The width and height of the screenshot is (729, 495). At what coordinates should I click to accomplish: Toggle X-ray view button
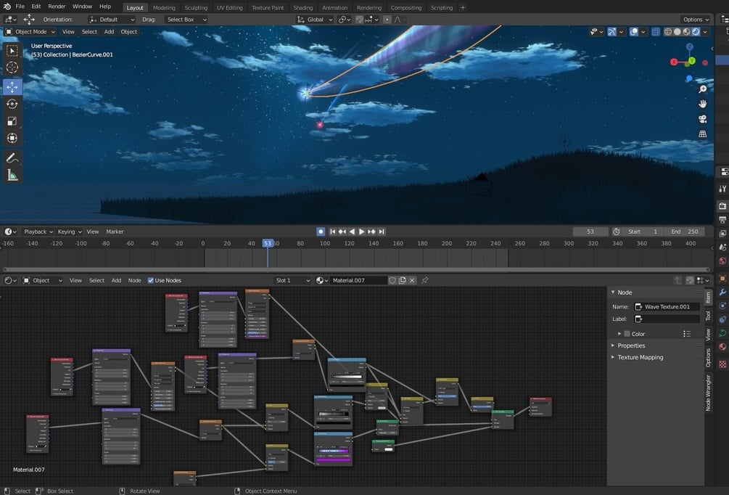pyautogui.click(x=656, y=32)
